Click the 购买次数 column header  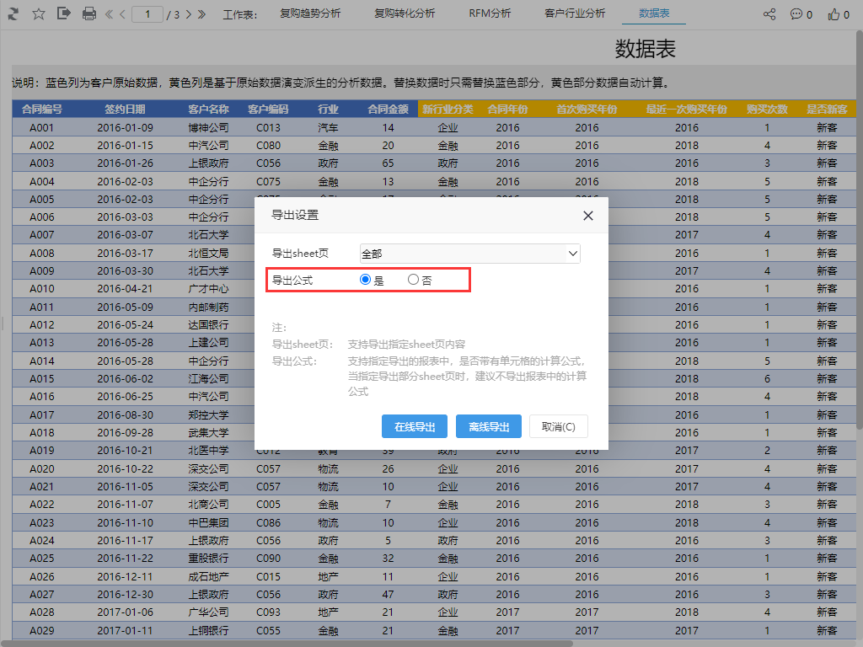point(767,109)
